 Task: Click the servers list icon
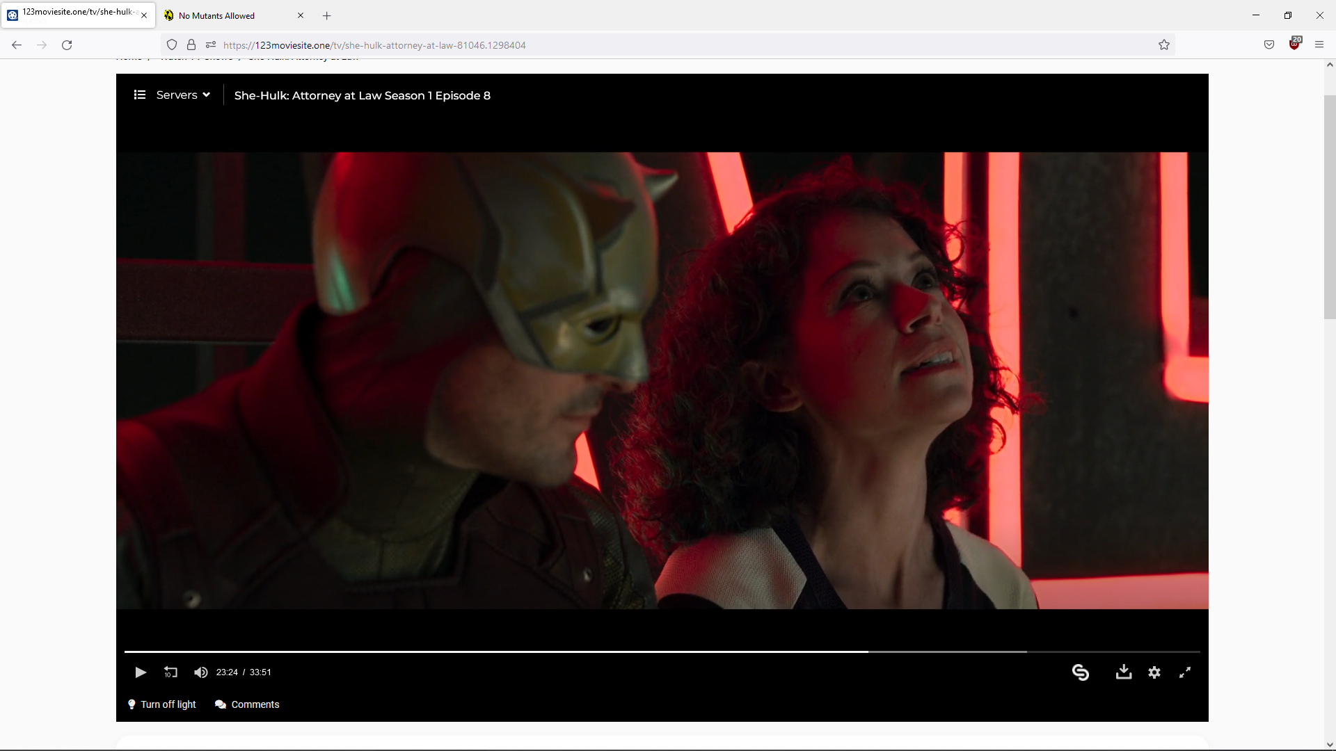[140, 95]
